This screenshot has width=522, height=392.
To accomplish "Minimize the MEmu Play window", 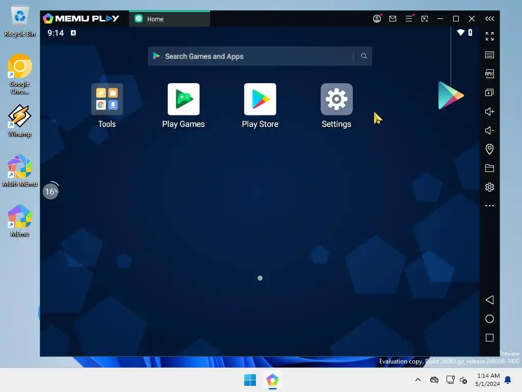I will (440, 19).
